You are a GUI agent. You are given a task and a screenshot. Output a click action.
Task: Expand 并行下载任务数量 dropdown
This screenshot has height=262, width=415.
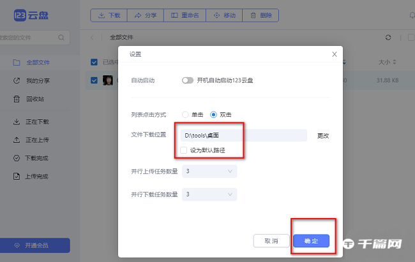(x=209, y=194)
